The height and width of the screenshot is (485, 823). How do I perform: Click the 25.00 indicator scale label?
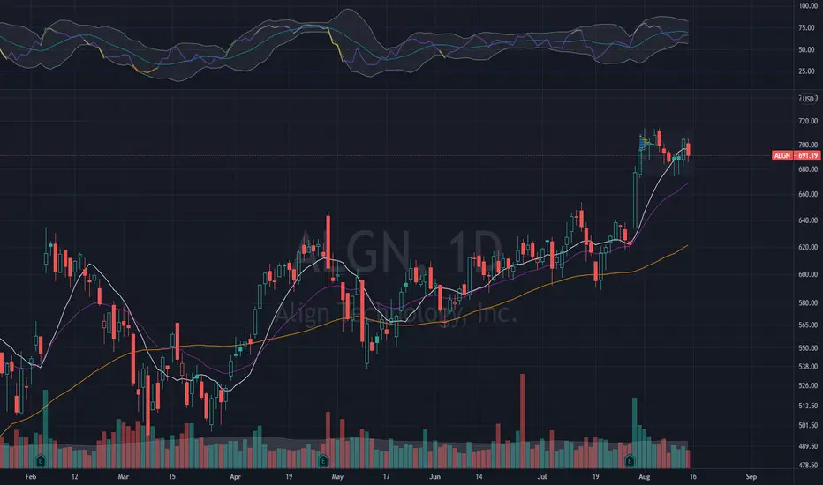[x=807, y=71]
